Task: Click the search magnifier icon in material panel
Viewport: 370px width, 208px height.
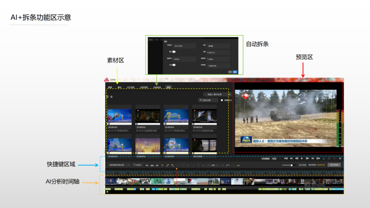Action: click(x=111, y=97)
